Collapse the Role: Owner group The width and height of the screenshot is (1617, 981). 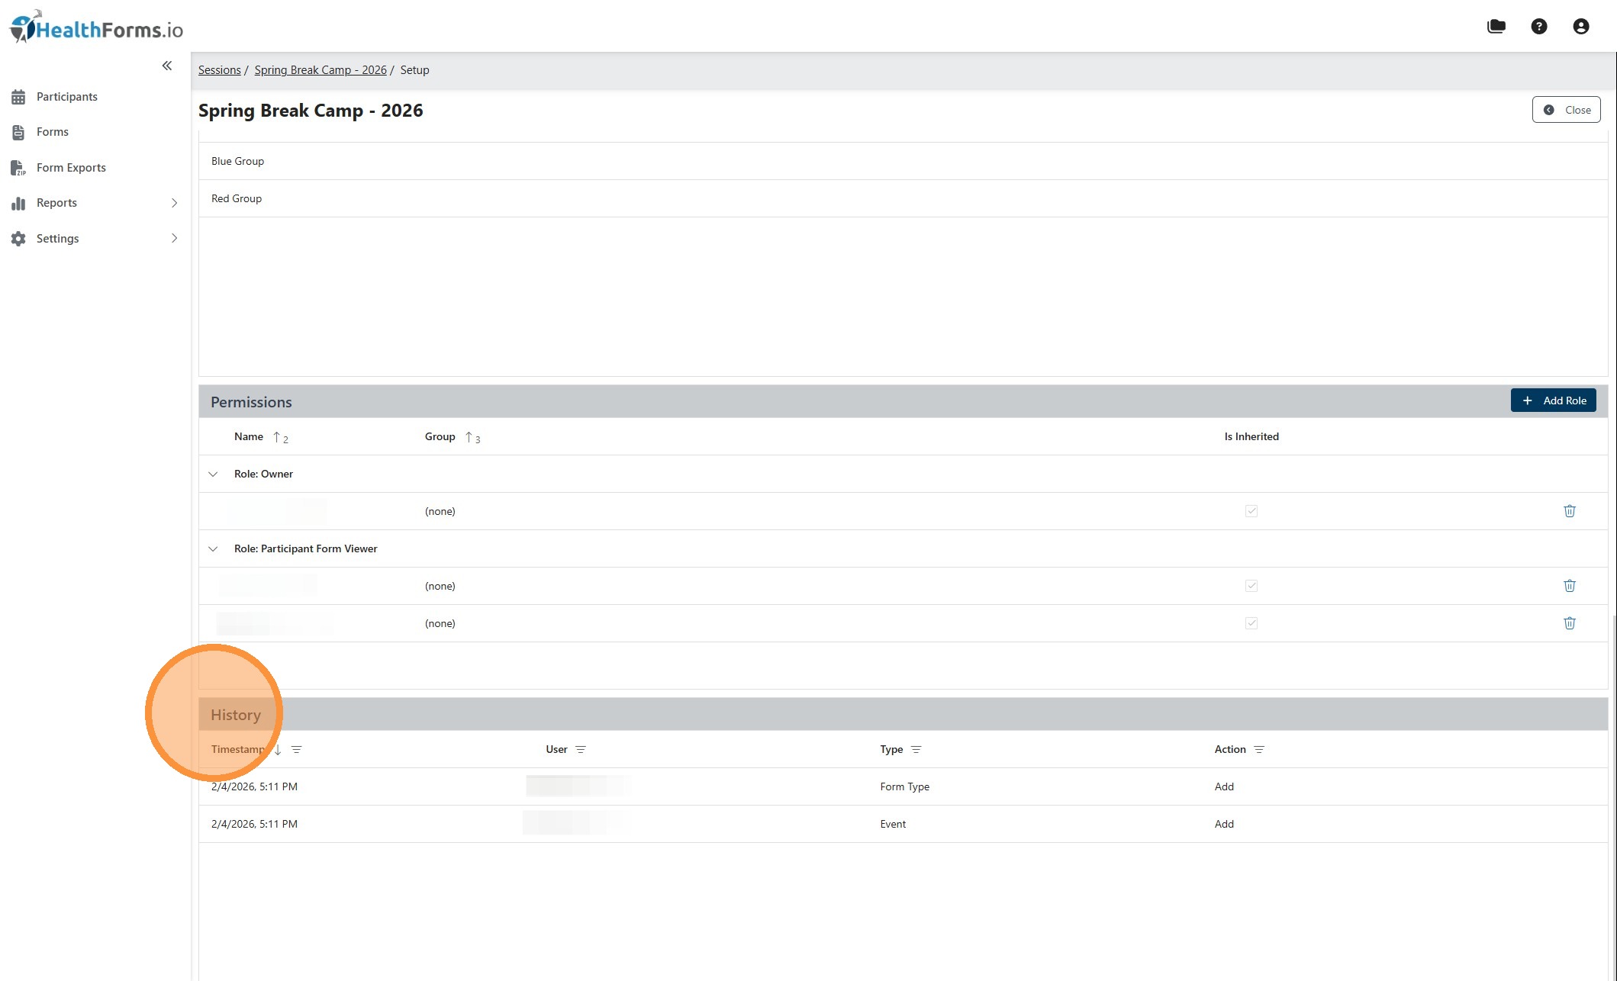(x=213, y=474)
